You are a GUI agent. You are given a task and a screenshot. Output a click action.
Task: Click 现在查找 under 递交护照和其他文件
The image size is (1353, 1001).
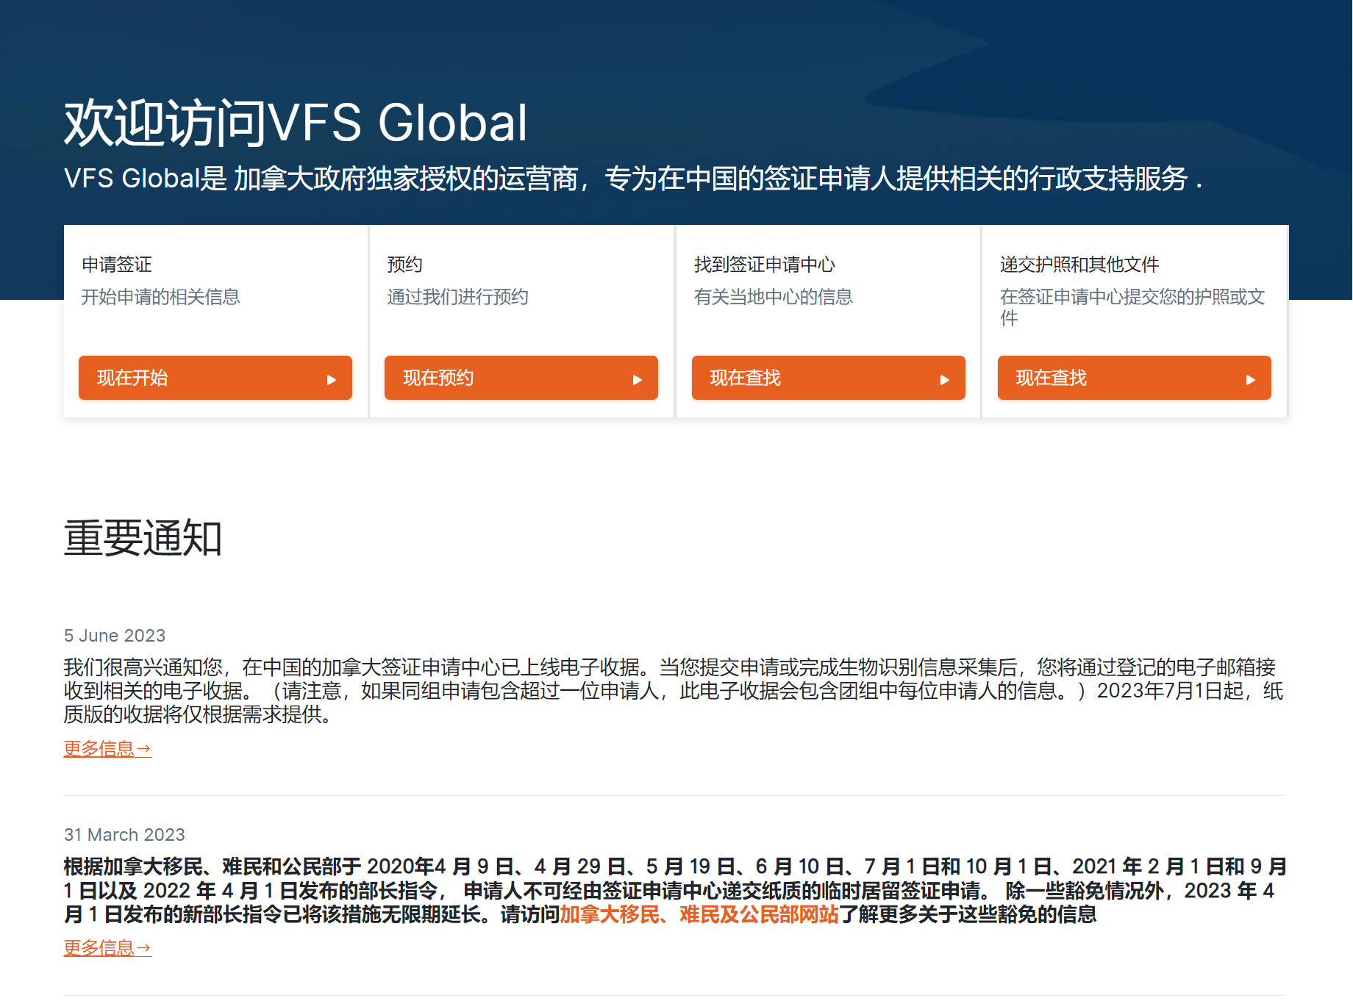point(1134,378)
